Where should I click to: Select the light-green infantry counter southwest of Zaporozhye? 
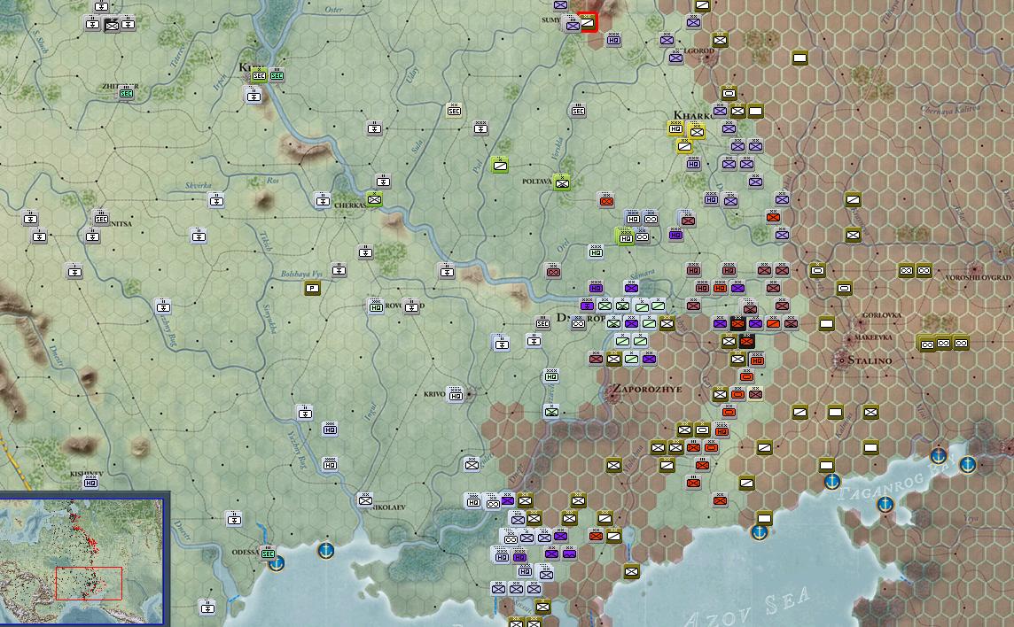pyautogui.click(x=551, y=411)
